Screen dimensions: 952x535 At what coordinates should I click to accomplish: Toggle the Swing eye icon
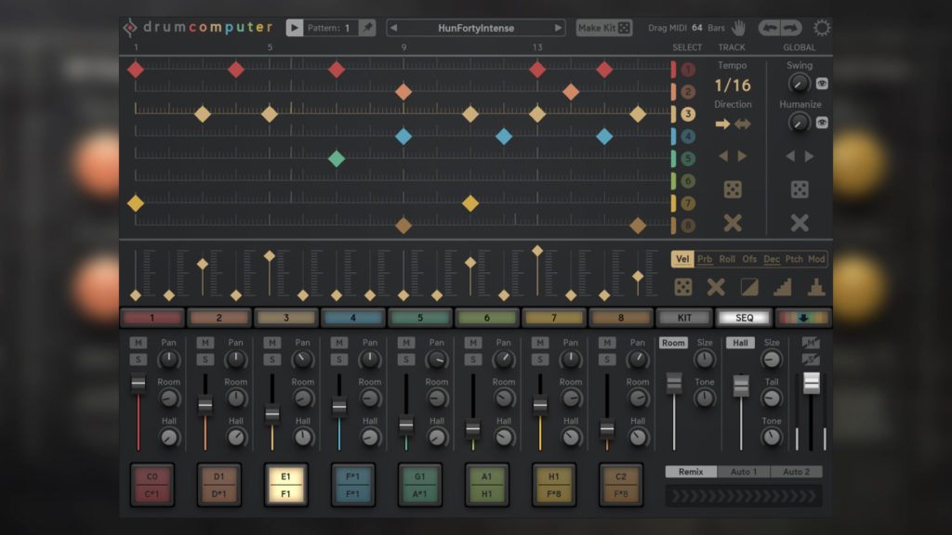(x=822, y=84)
